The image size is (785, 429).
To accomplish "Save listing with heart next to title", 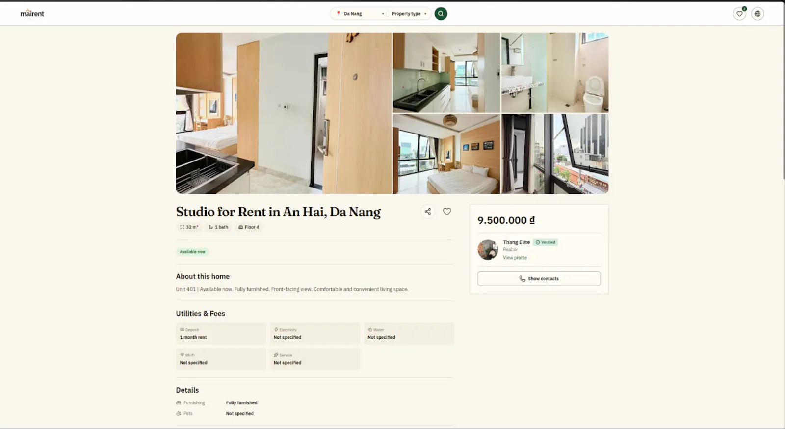I will click(x=447, y=212).
